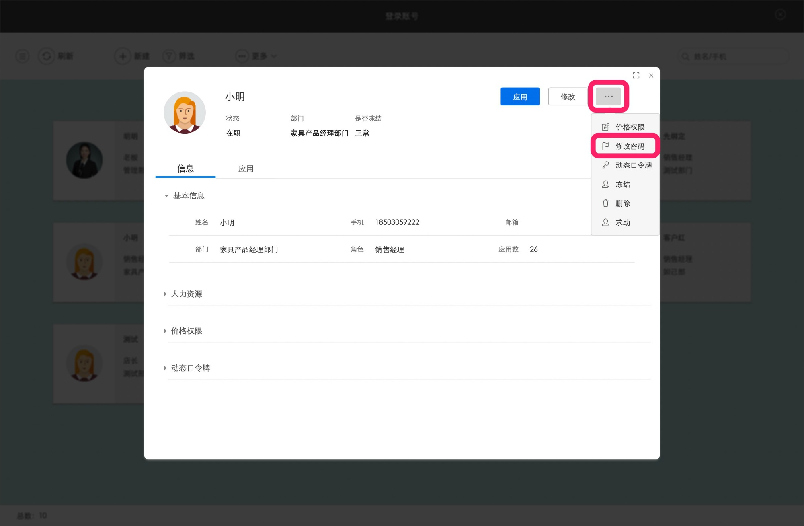
Task: Close the 登录账号 window in the title bar
Action: (780, 15)
